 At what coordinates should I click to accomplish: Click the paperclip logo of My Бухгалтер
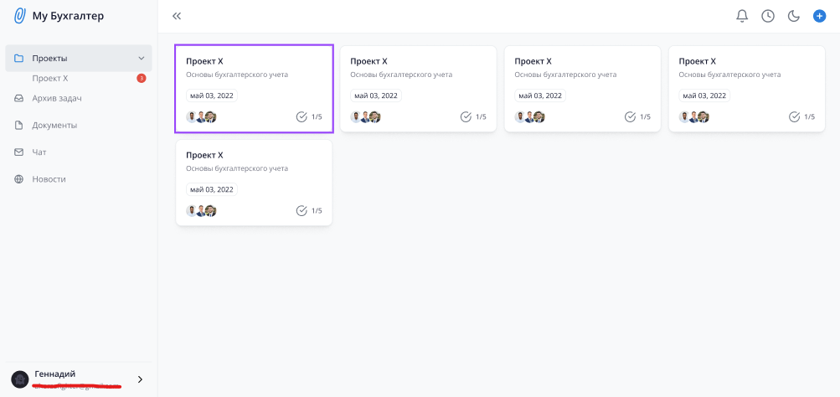[19, 16]
